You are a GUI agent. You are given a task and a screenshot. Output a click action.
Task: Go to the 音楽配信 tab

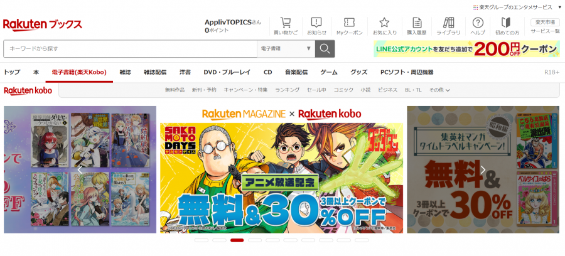pos(296,72)
